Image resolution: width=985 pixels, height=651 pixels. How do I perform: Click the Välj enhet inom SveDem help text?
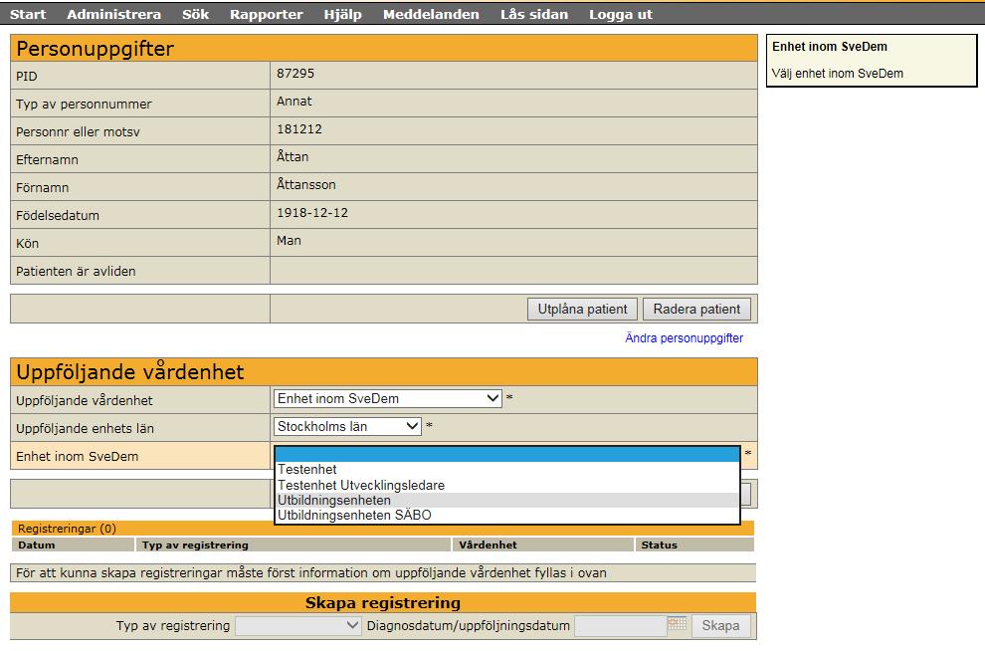(838, 73)
